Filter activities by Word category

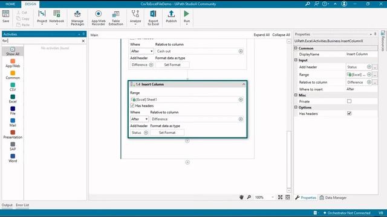pos(13,158)
